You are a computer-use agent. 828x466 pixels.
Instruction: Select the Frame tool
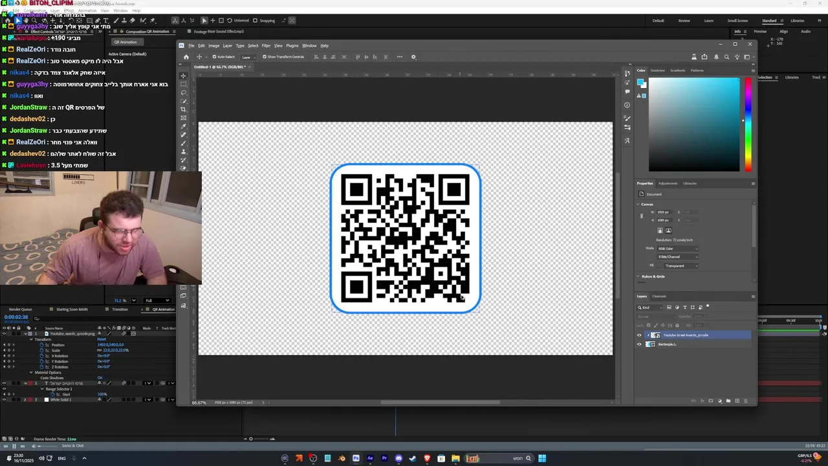[183, 118]
